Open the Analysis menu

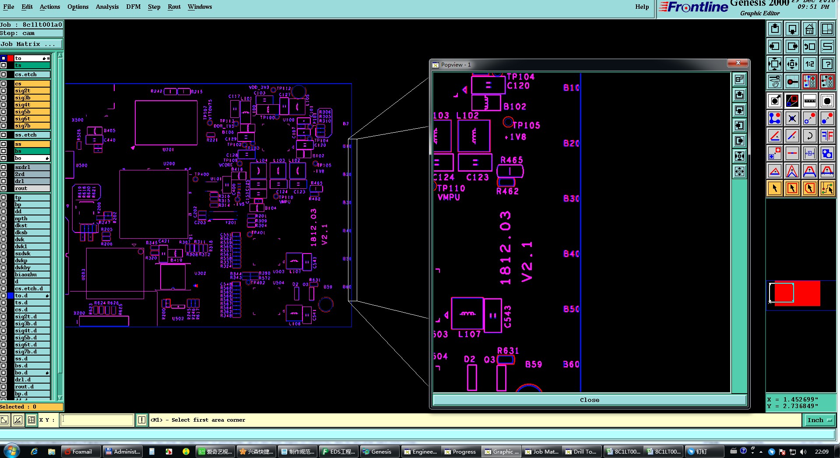point(107,7)
